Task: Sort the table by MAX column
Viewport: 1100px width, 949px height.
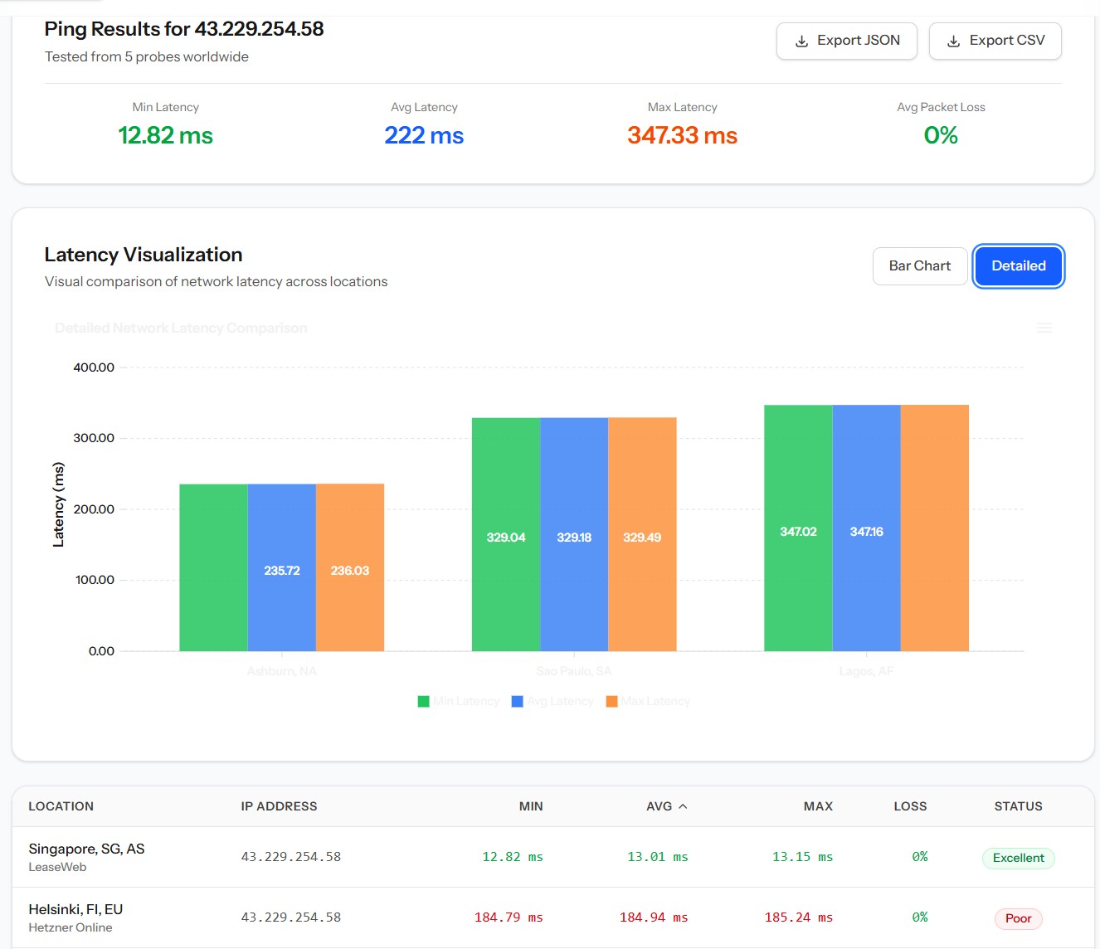Action: coord(818,806)
